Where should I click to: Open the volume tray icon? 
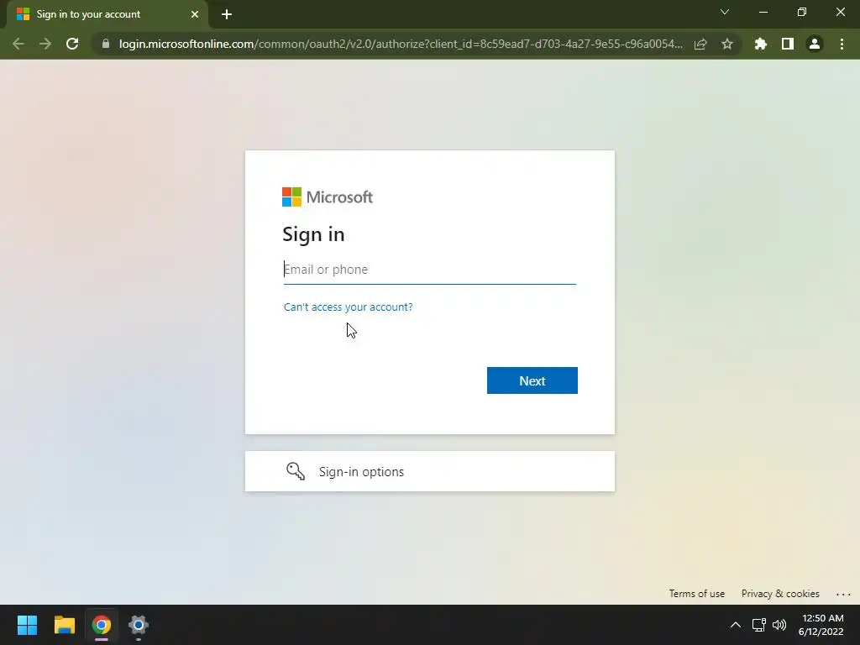[779, 625]
